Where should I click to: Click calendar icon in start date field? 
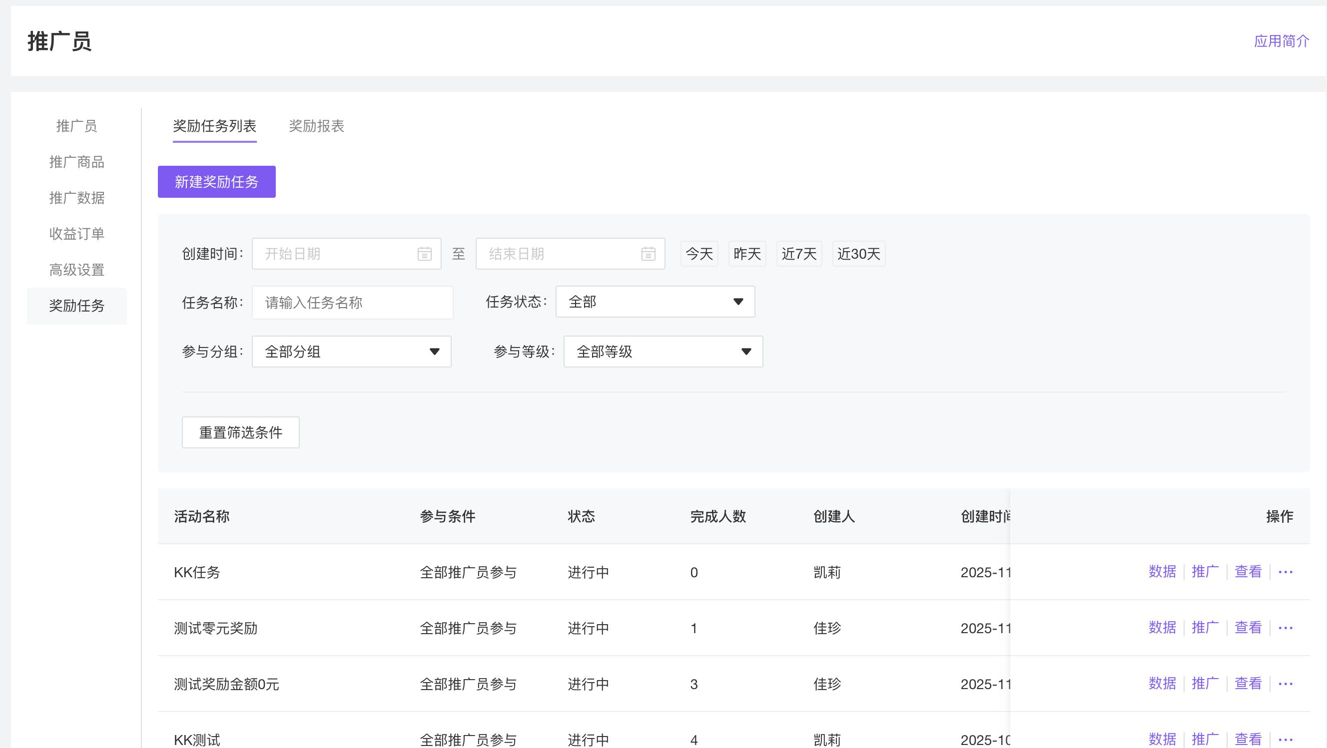point(424,254)
